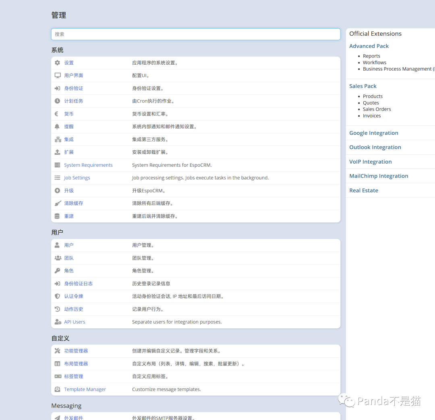This screenshot has height=420, width=435.
Task: Click the shield icon beside 认证令牌
Action: (58, 296)
